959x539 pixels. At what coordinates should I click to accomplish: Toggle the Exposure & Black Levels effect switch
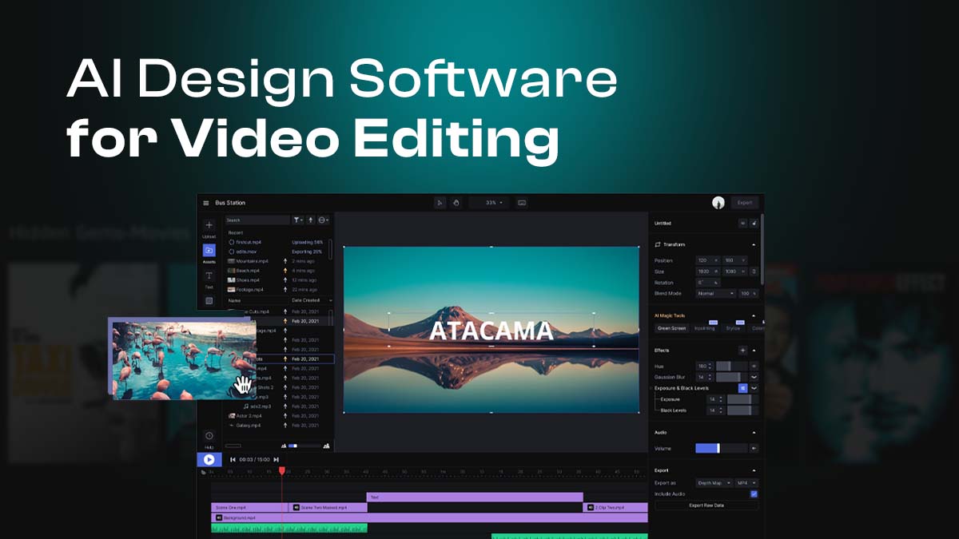[x=742, y=388]
